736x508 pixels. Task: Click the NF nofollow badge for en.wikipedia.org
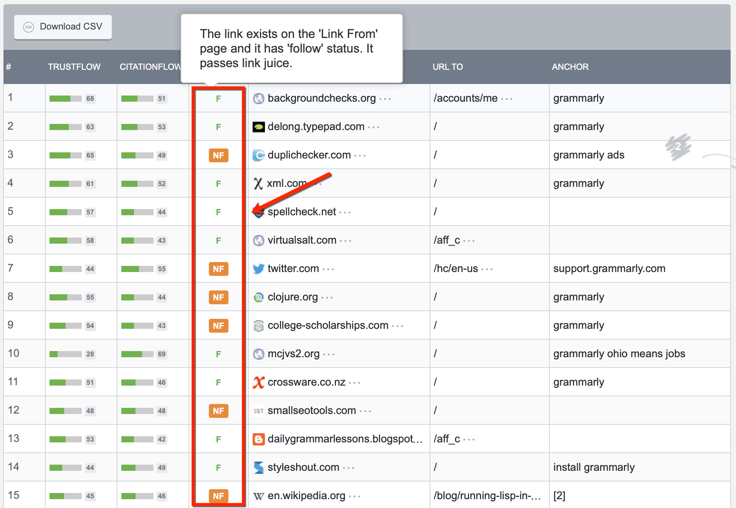(218, 496)
